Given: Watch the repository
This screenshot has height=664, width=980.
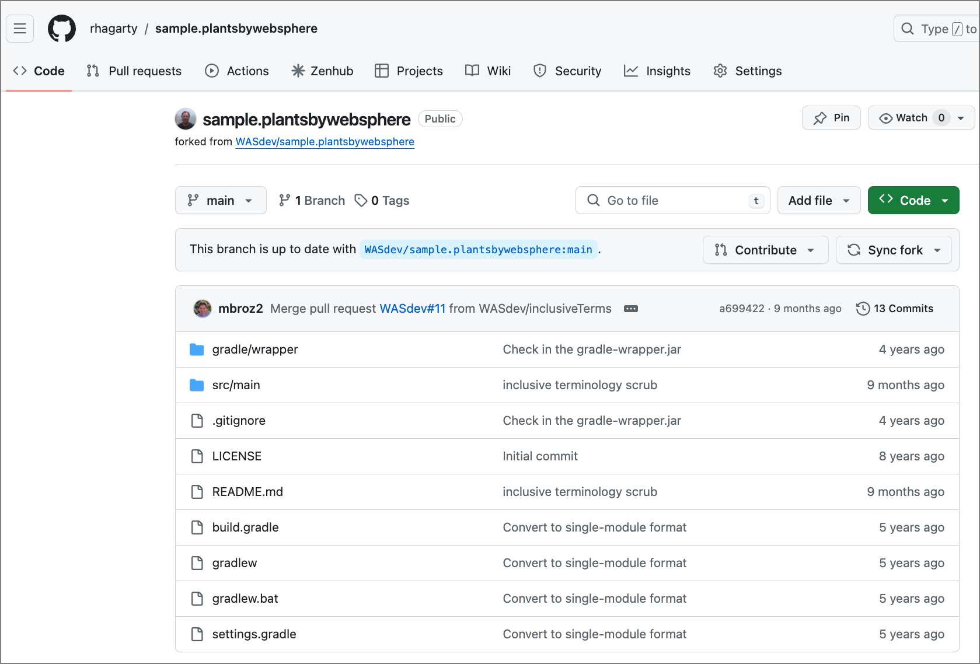Looking at the screenshot, I should tap(904, 118).
